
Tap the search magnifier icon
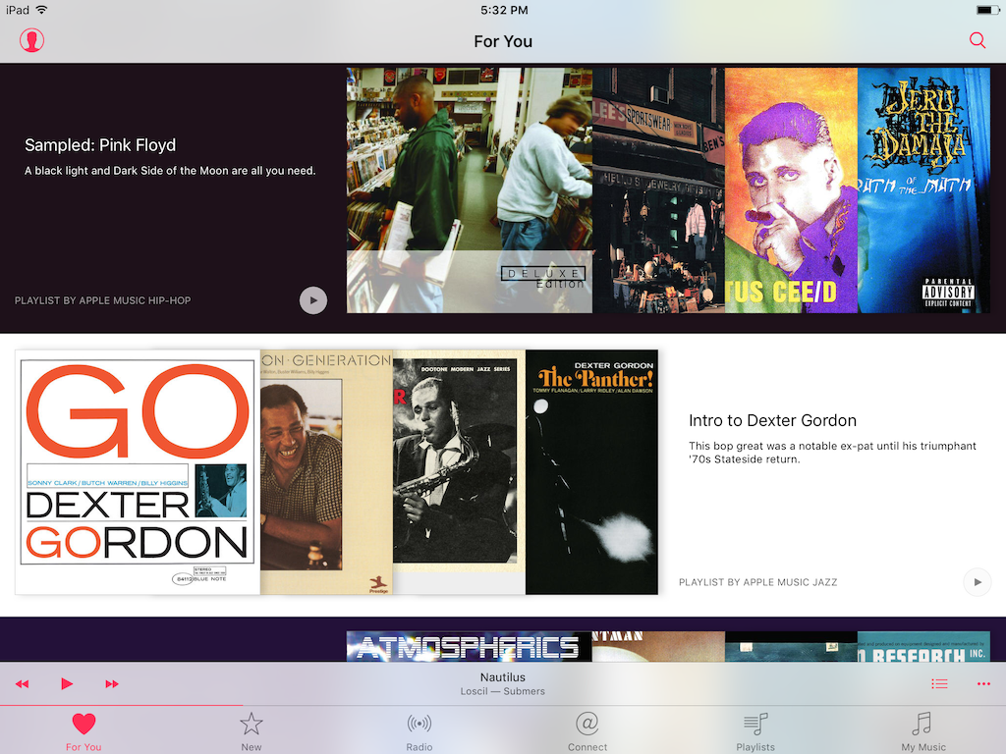(x=978, y=40)
